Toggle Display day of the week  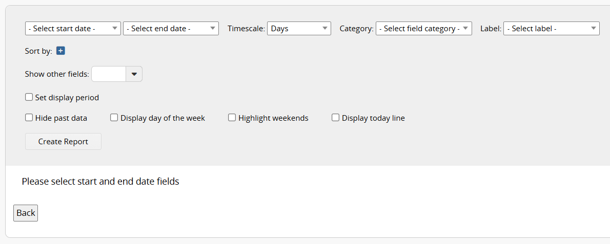pos(114,118)
